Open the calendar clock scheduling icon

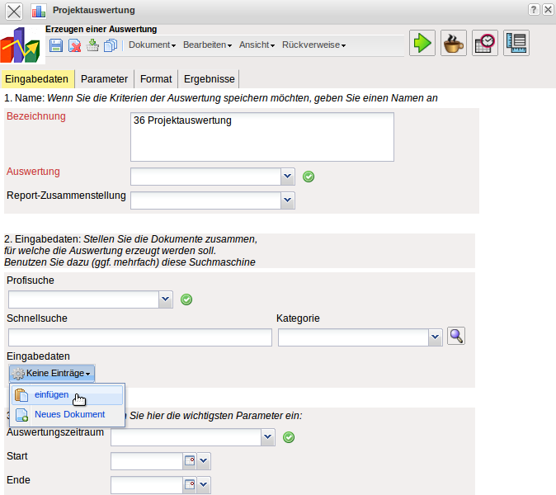coord(485,44)
